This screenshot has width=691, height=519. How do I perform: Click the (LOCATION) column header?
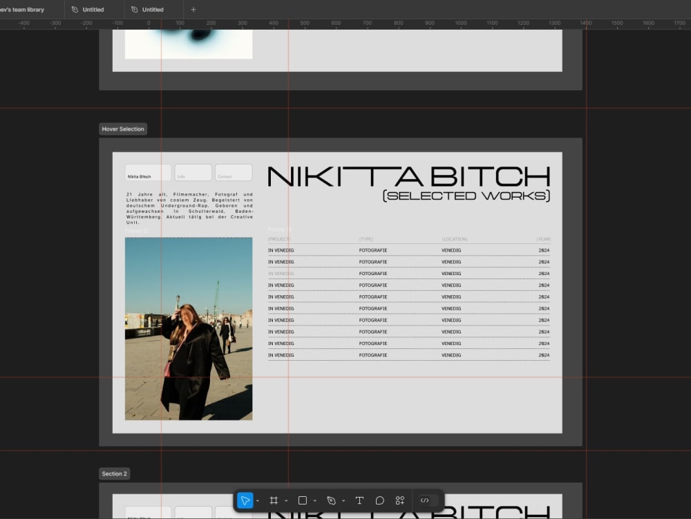tap(455, 239)
